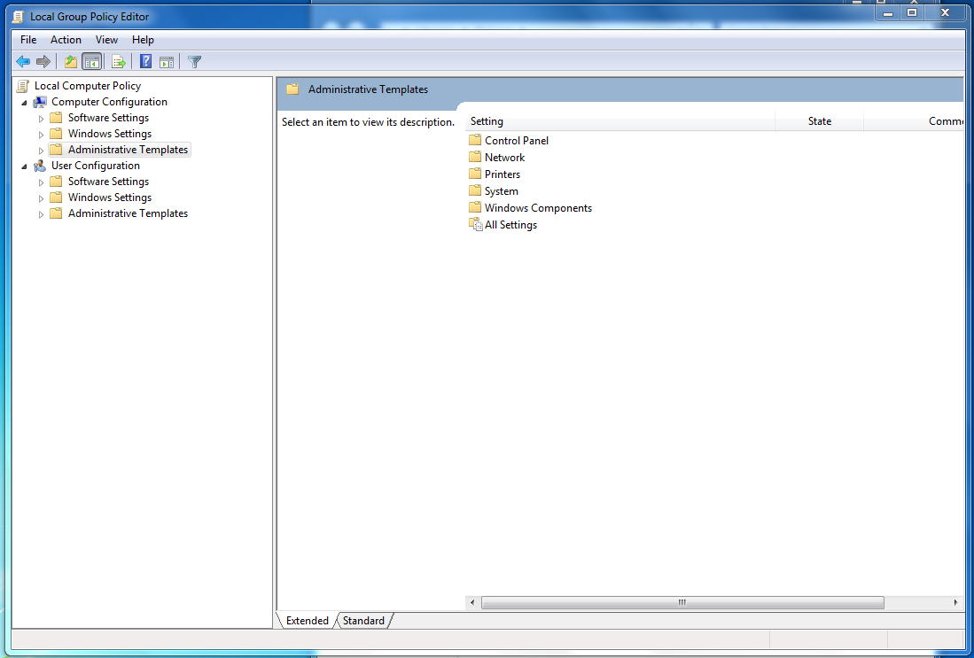Select the Printers list entry
This screenshot has height=658, width=974.
tap(503, 174)
